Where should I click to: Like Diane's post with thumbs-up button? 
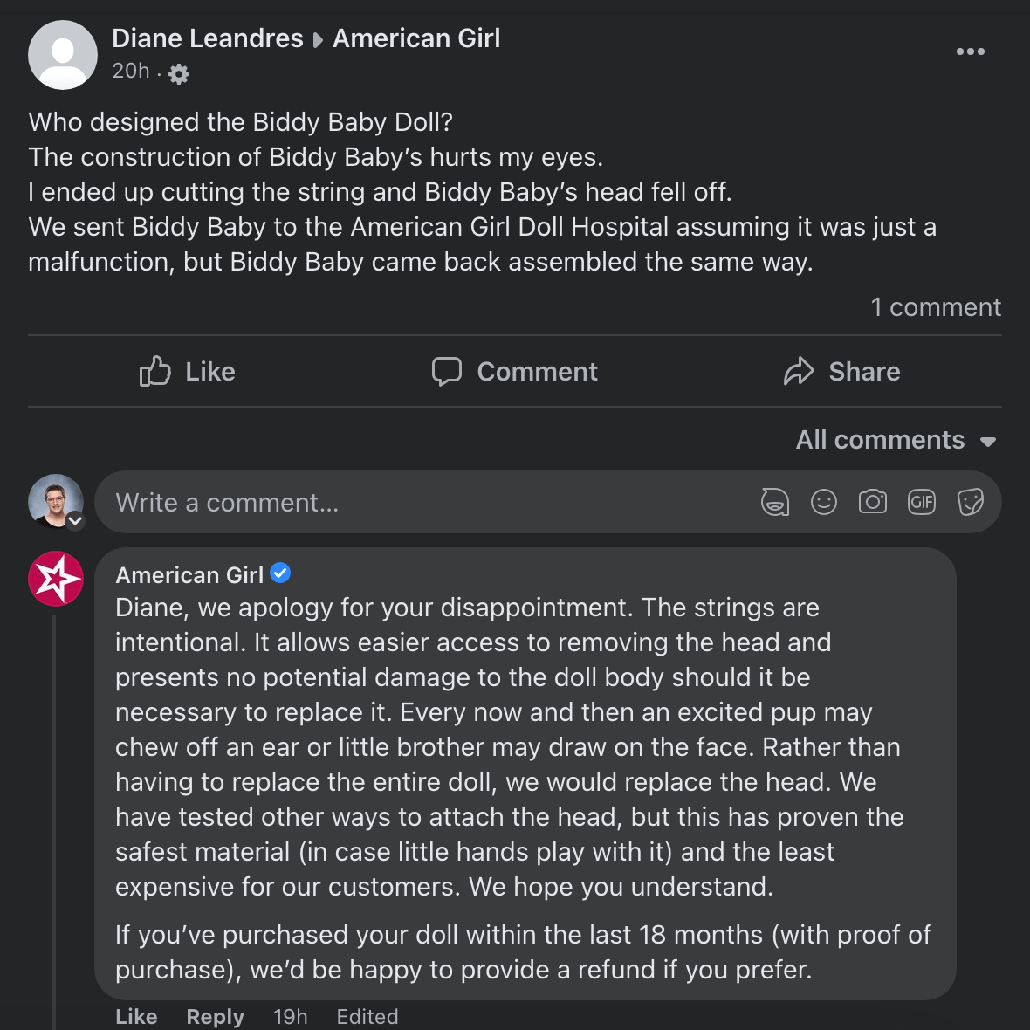(188, 372)
